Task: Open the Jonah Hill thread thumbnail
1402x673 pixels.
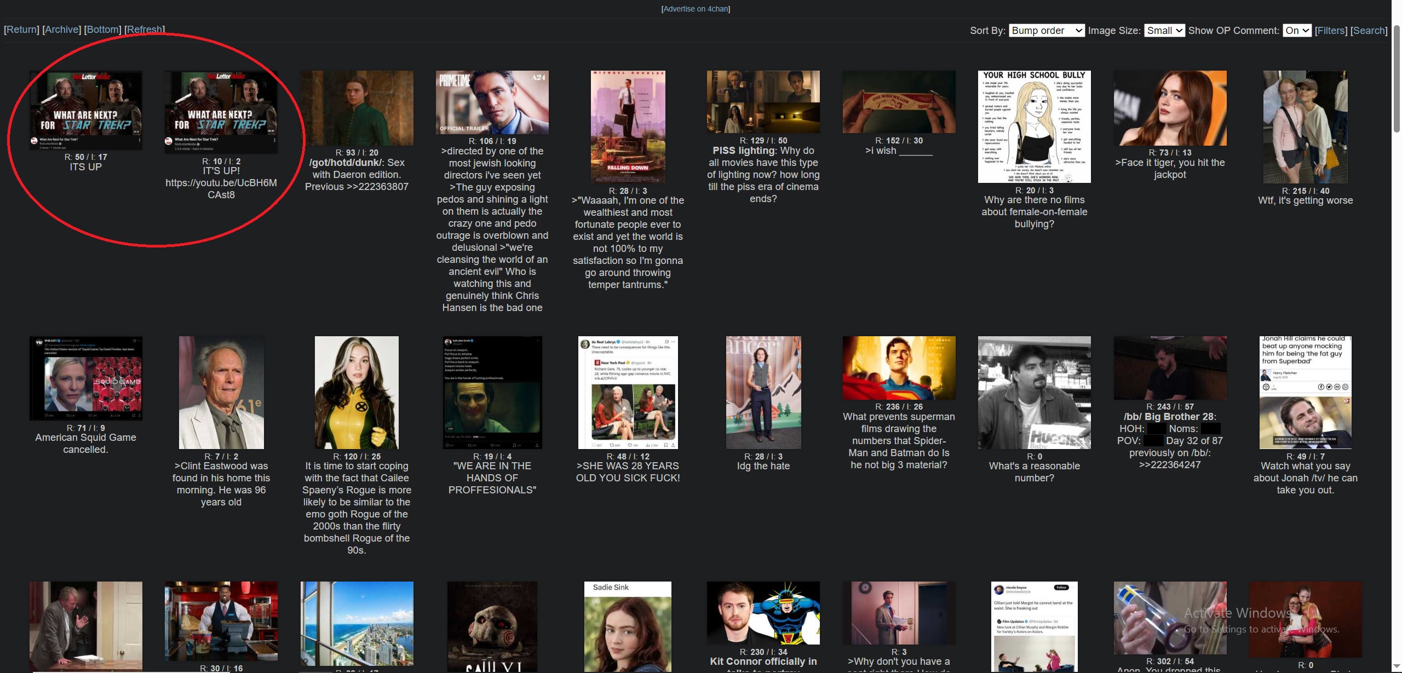Action: (1306, 393)
